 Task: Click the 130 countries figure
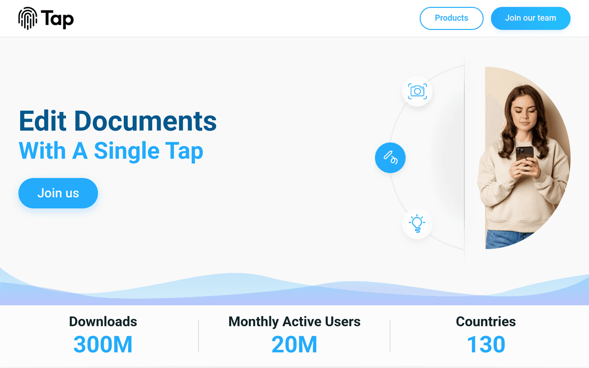click(486, 344)
